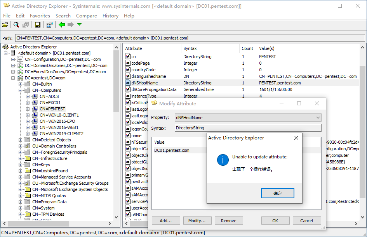Click the Syntax field showing DirectoryString
367x237 pixels.
pyautogui.click(x=248, y=128)
